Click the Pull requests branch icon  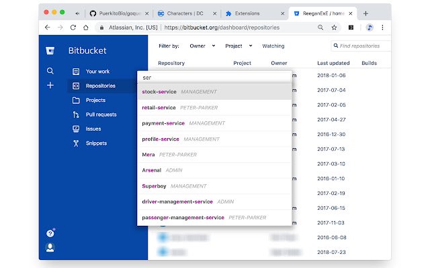point(76,115)
